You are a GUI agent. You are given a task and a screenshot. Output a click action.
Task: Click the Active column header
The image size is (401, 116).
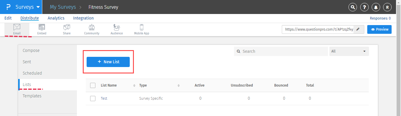[200, 85]
